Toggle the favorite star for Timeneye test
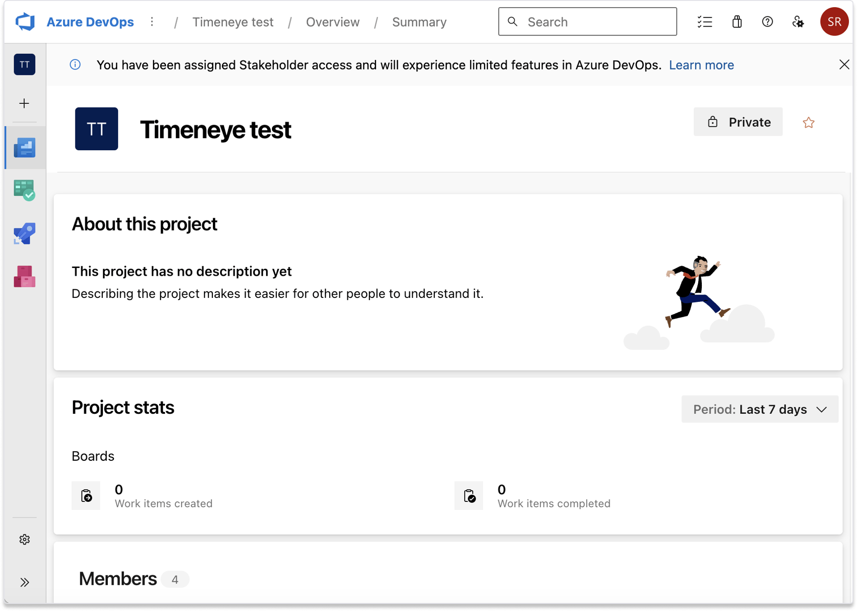 coord(808,122)
